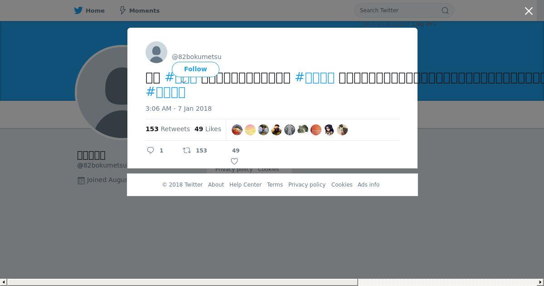544x286 pixels.
Task: Open the 153 Retweets list
Action: 168,129
